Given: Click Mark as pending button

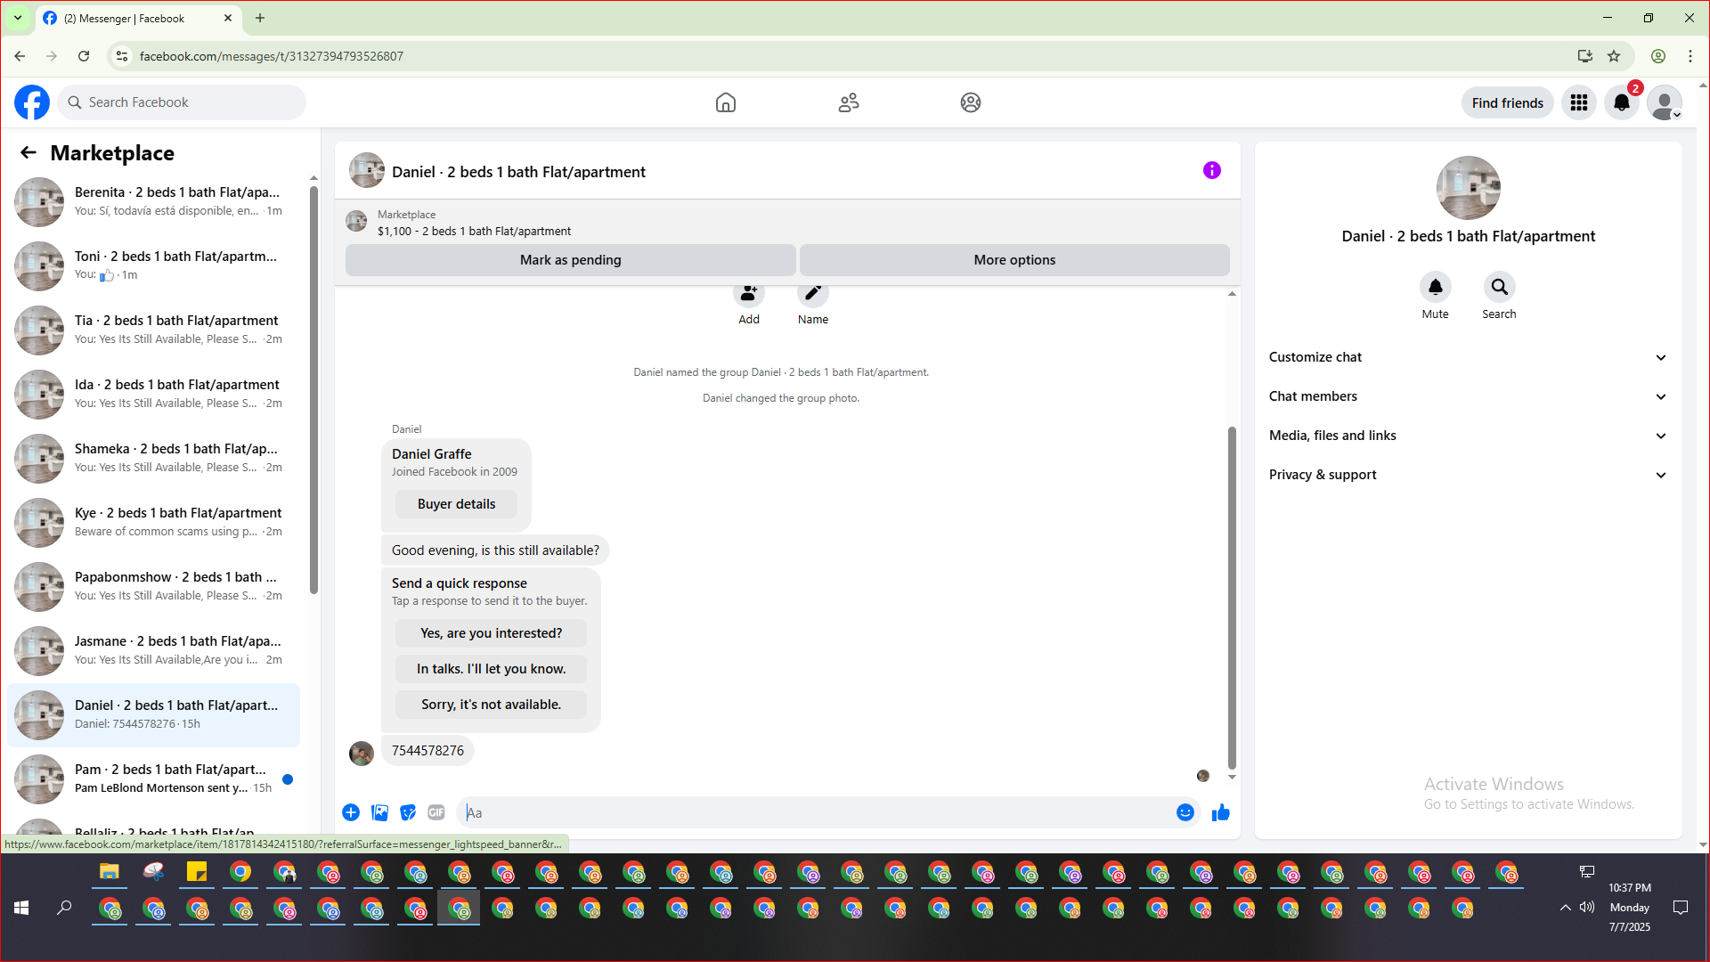Looking at the screenshot, I should [x=570, y=260].
